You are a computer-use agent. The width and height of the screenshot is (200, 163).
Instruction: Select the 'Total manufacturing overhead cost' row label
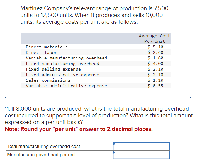click(x=44, y=146)
